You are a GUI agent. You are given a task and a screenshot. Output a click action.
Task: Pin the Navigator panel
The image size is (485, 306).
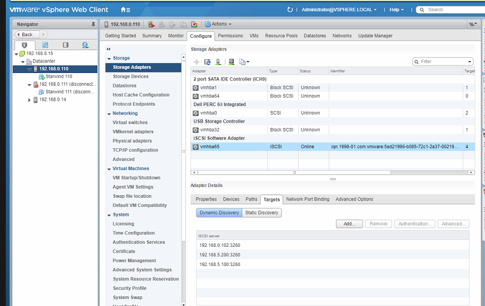(x=93, y=24)
